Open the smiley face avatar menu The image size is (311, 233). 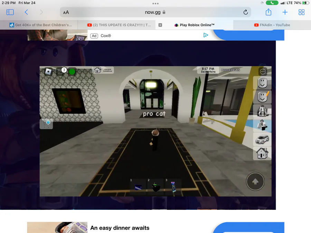[x=262, y=83]
